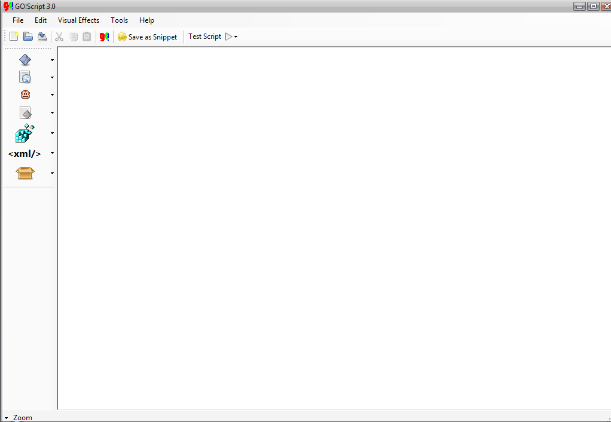
Task: Open the File menu
Action: pyautogui.click(x=18, y=20)
